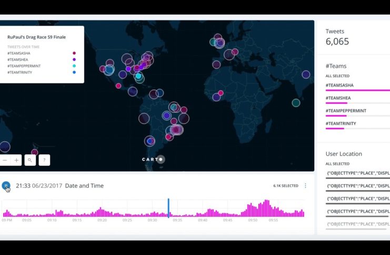390x255 pixels.
Task: Open the map help question mark button
Action: point(45,160)
